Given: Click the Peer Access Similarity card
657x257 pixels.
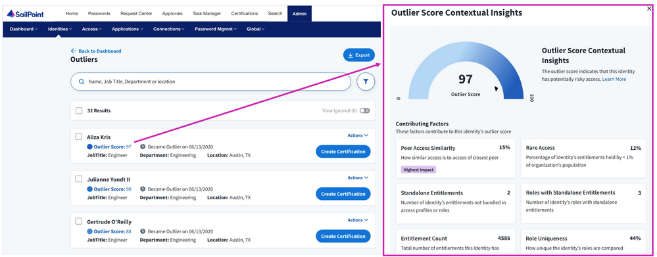Looking at the screenshot, I should 456,158.
